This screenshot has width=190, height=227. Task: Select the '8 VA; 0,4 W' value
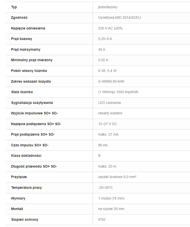pos(107,71)
